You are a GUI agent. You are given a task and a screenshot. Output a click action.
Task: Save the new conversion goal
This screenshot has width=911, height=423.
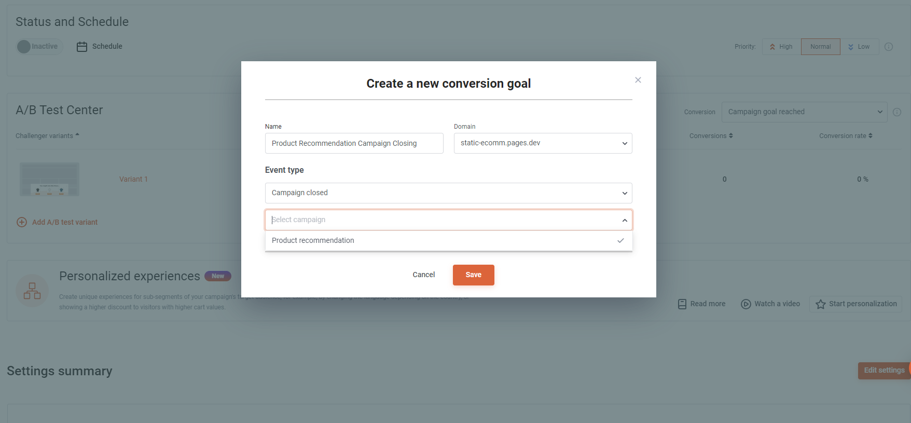(474, 275)
